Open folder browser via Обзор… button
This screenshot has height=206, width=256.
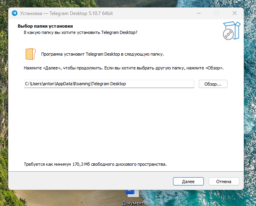(x=213, y=84)
